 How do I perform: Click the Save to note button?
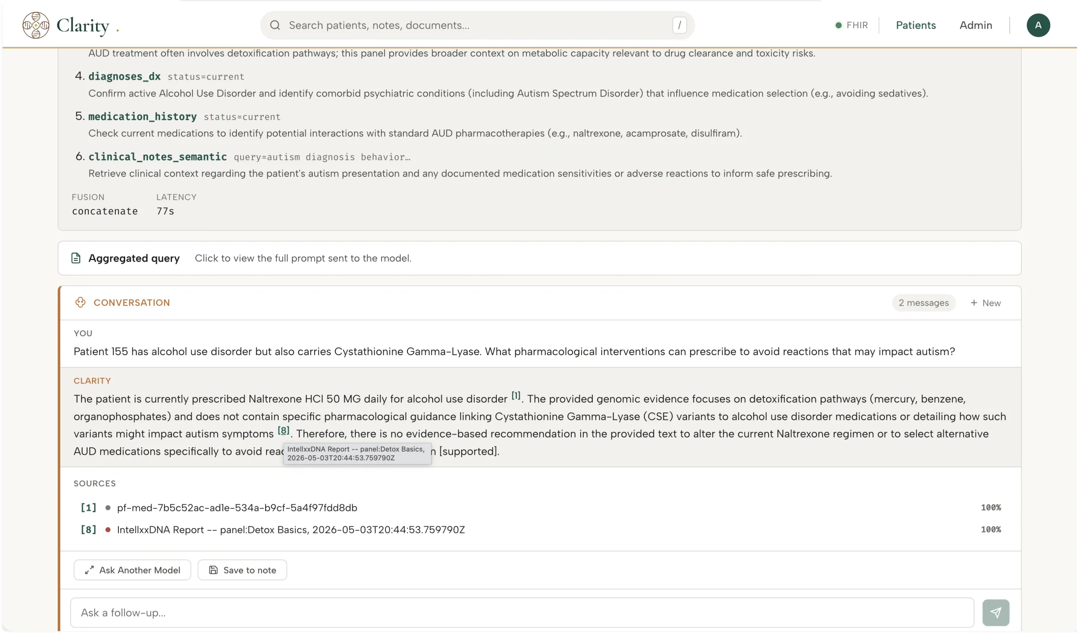click(x=242, y=570)
